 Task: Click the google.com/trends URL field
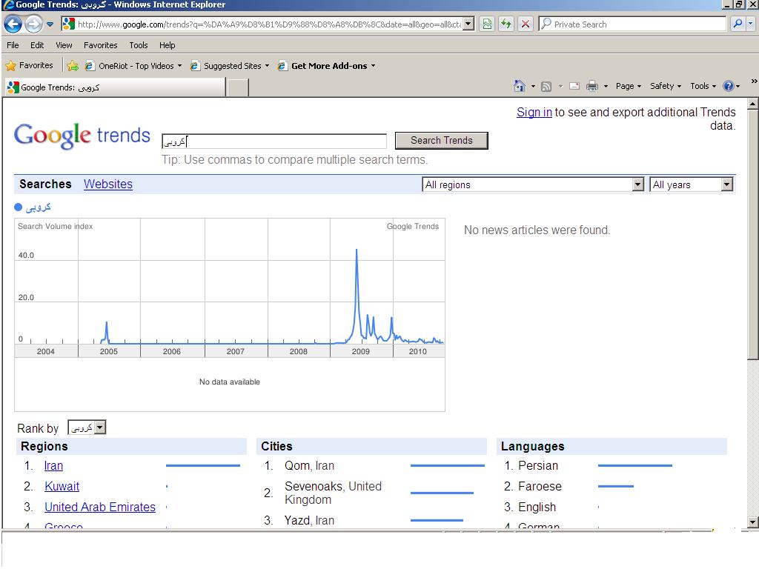coord(268,24)
